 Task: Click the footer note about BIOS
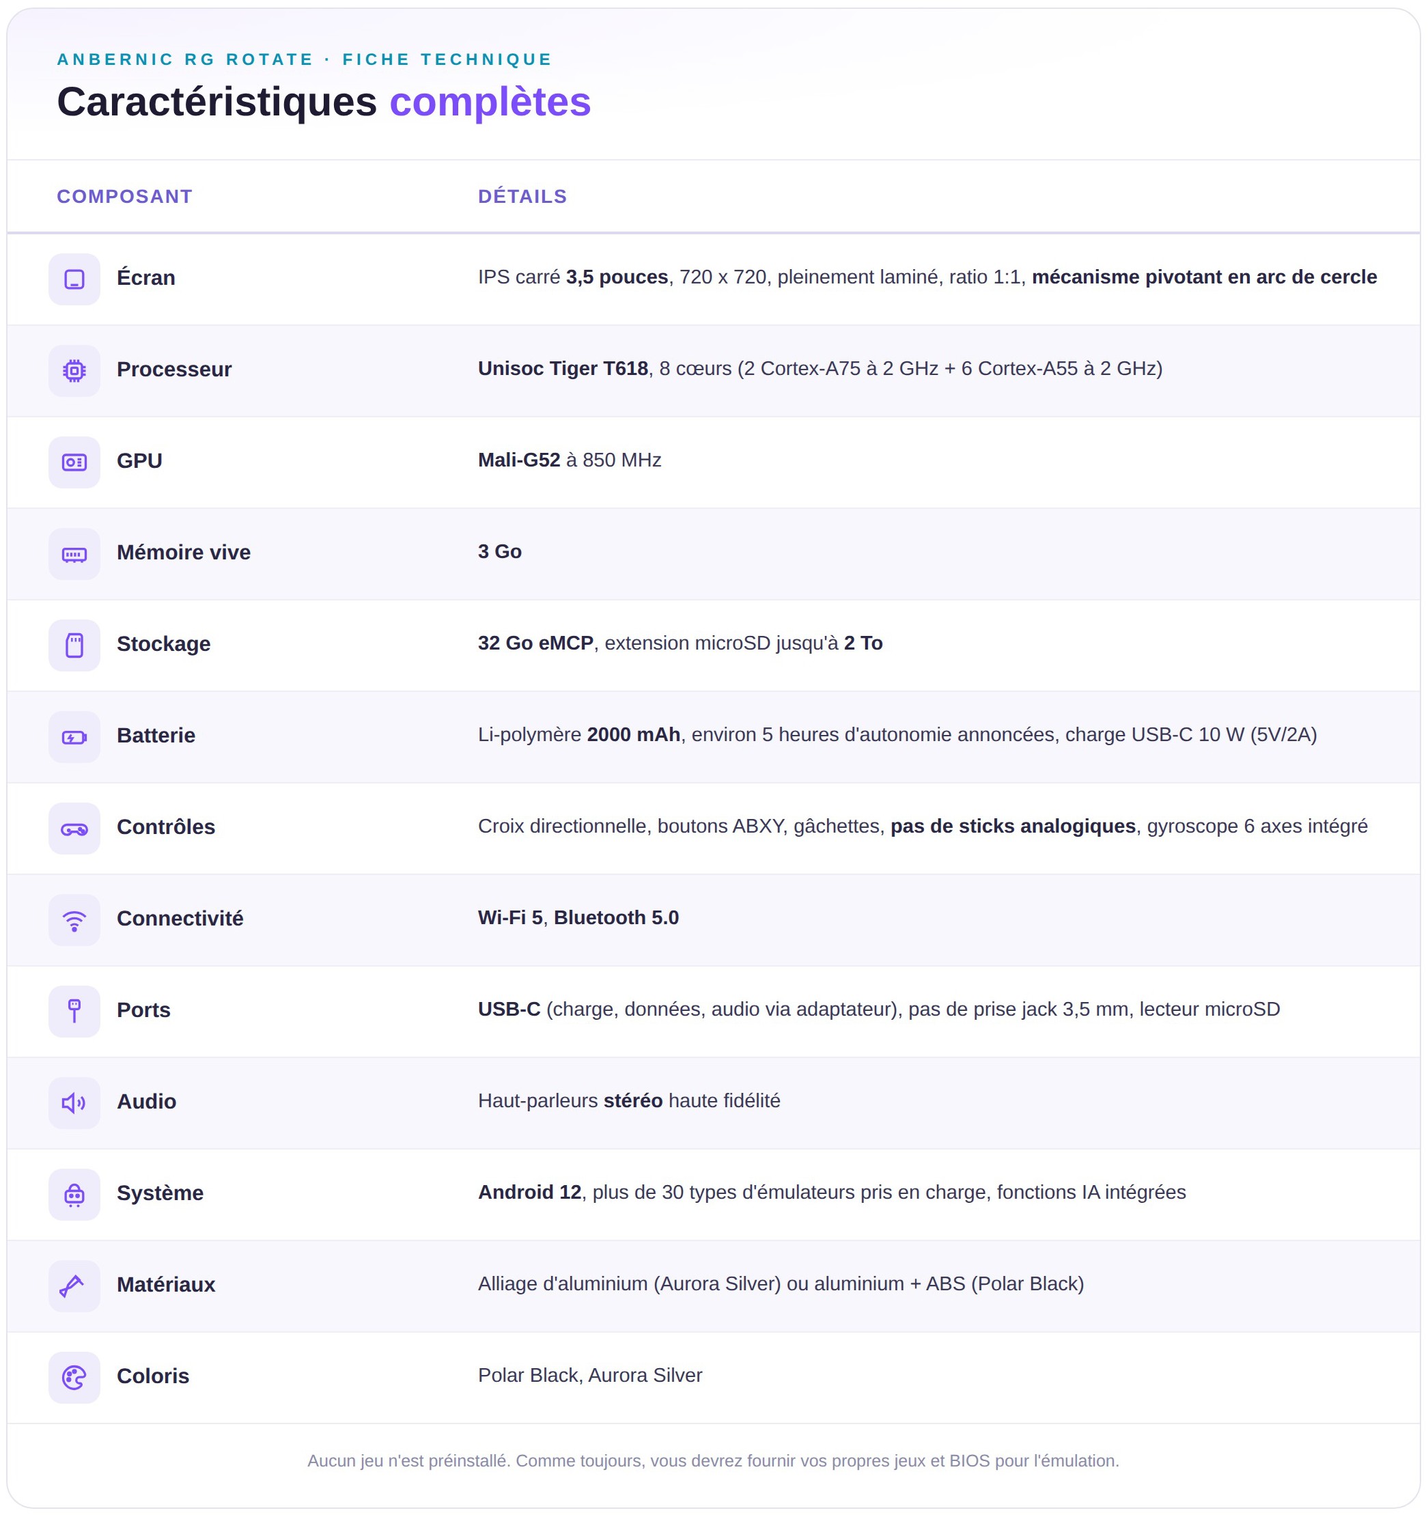coord(713,1460)
